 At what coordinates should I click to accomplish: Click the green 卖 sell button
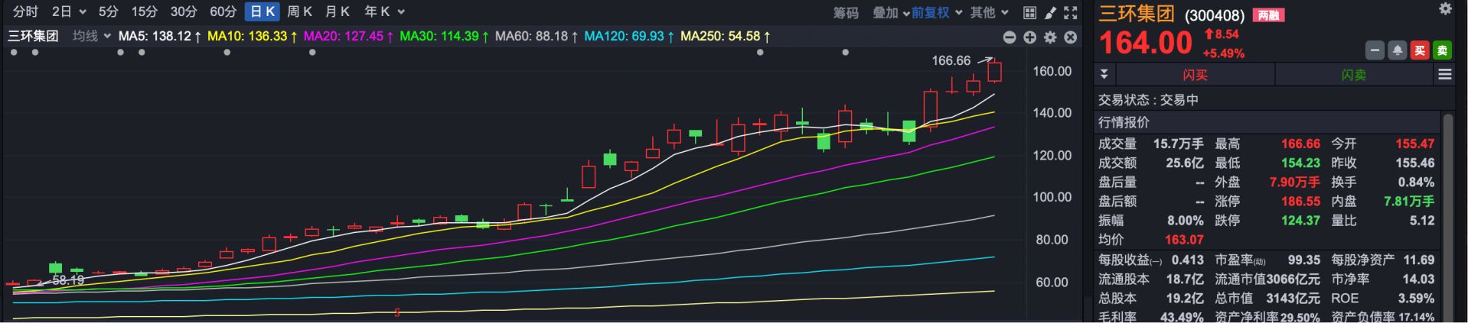[x=1442, y=50]
